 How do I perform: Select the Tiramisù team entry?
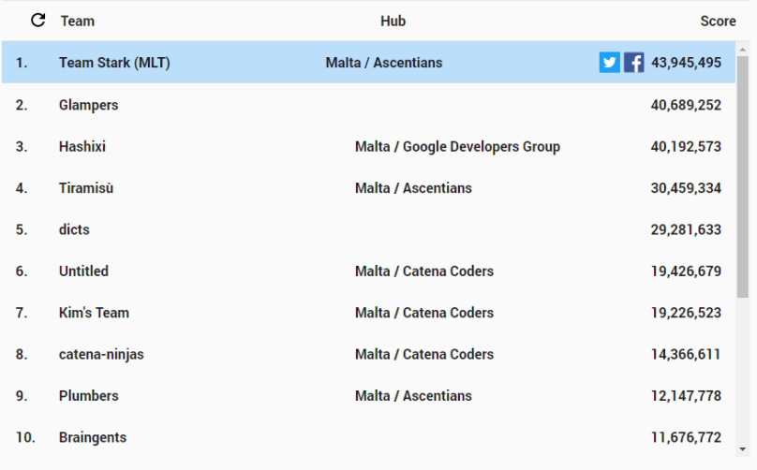(x=85, y=188)
